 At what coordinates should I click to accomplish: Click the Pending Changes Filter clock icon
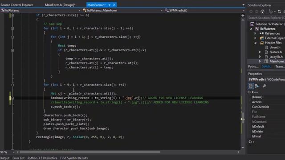[x=271, y=12]
